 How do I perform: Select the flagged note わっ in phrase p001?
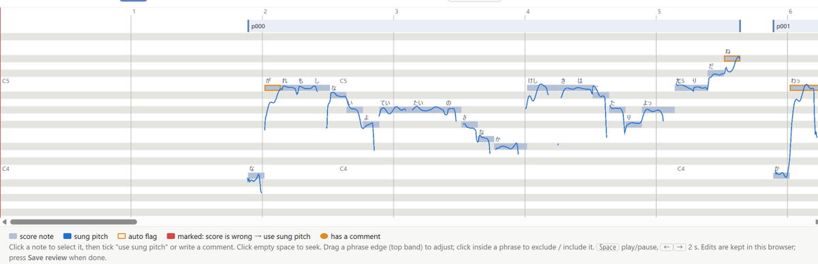coord(802,88)
